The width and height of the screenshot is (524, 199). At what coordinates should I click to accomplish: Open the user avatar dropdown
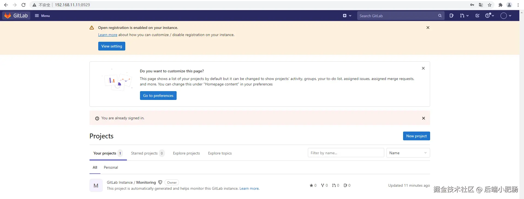(506, 16)
